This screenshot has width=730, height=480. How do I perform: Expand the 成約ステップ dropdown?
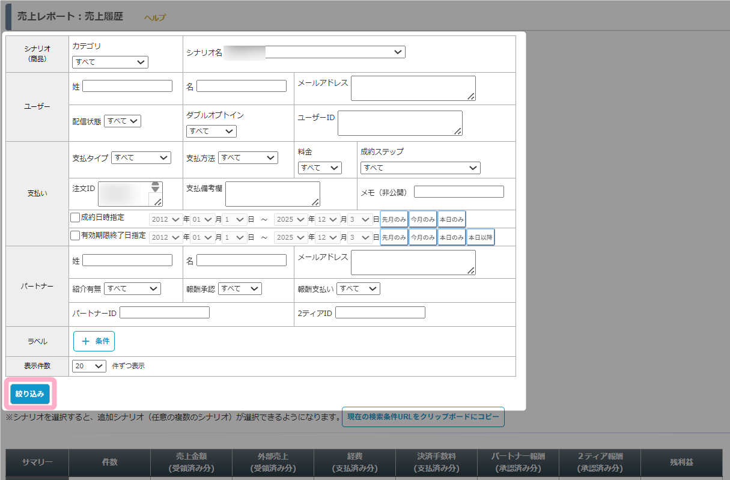[420, 168]
